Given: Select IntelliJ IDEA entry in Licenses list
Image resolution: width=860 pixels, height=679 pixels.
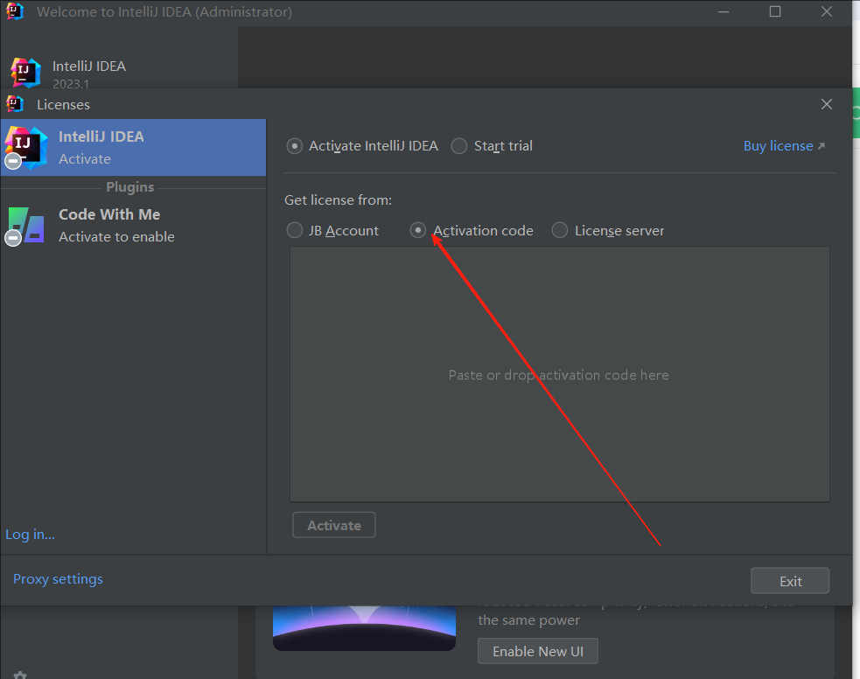Looking at the screenshot, I should pos(133,148).
